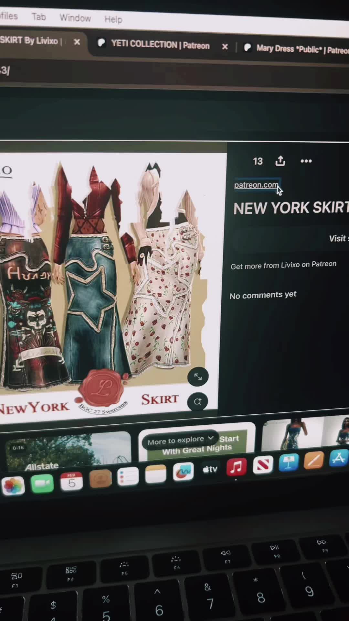Screen dimensions: 349x621
Task: Open the Help menu
Action: click(x=113, y=19)
